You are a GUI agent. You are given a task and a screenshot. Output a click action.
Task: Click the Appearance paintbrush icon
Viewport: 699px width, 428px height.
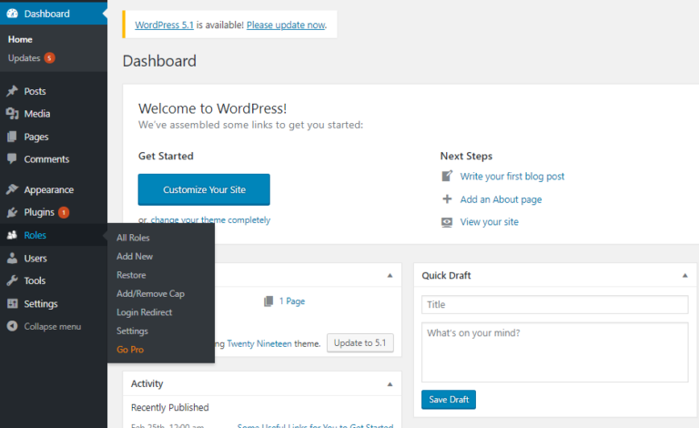[x=12, y=189]
